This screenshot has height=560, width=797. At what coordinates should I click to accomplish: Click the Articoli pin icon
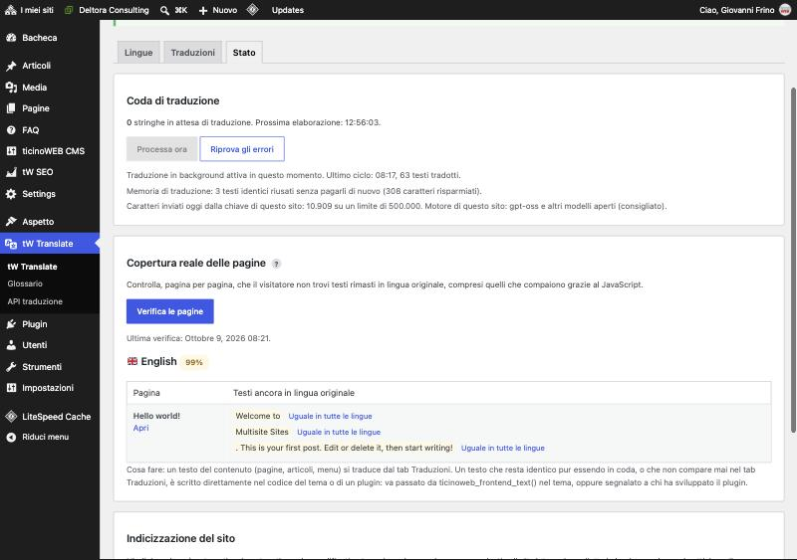click(11, 66)
